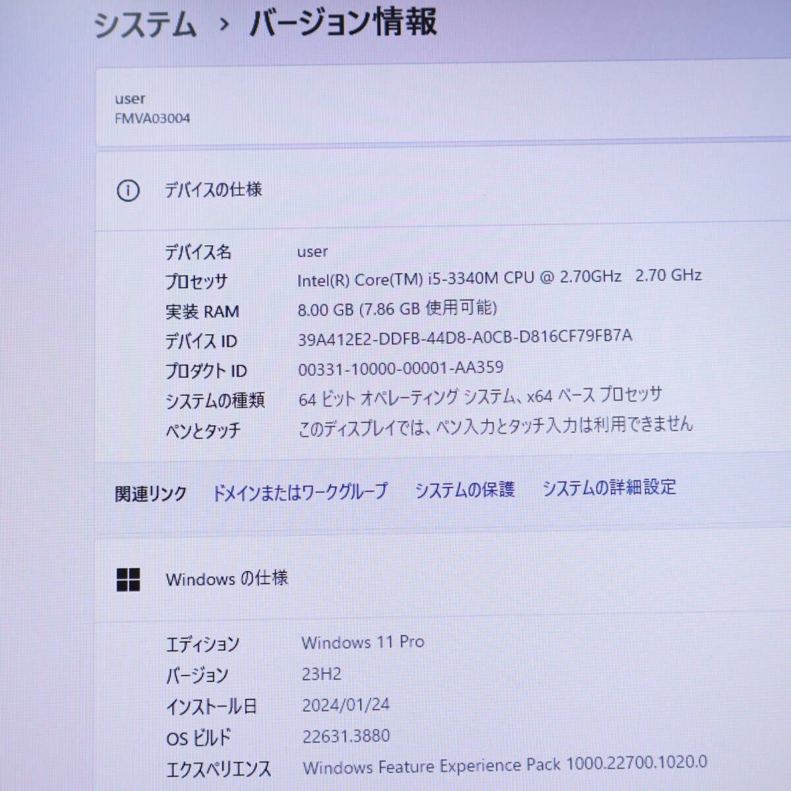Click the インストール日 label
This screenshot has width=791, height=791.
[212, 707]
